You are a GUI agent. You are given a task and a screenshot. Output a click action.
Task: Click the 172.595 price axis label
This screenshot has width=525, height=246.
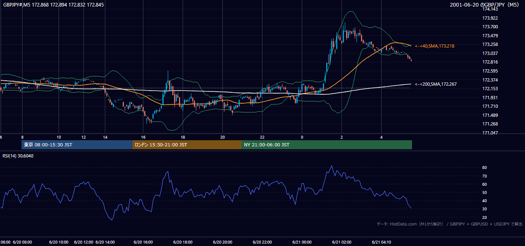(490, 71)
